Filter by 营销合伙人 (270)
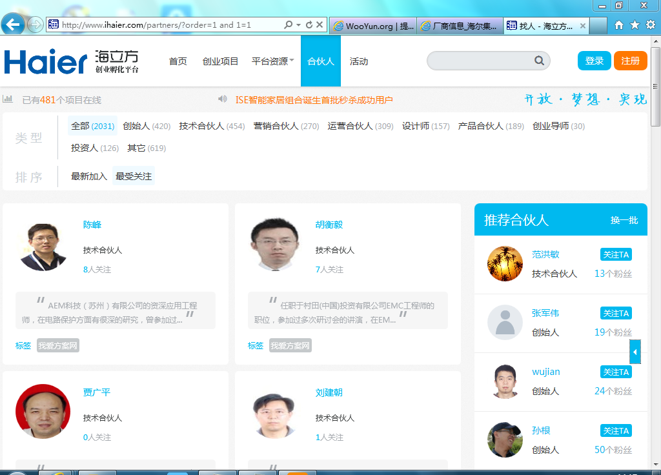661x475 pixels. coord(286,126)
